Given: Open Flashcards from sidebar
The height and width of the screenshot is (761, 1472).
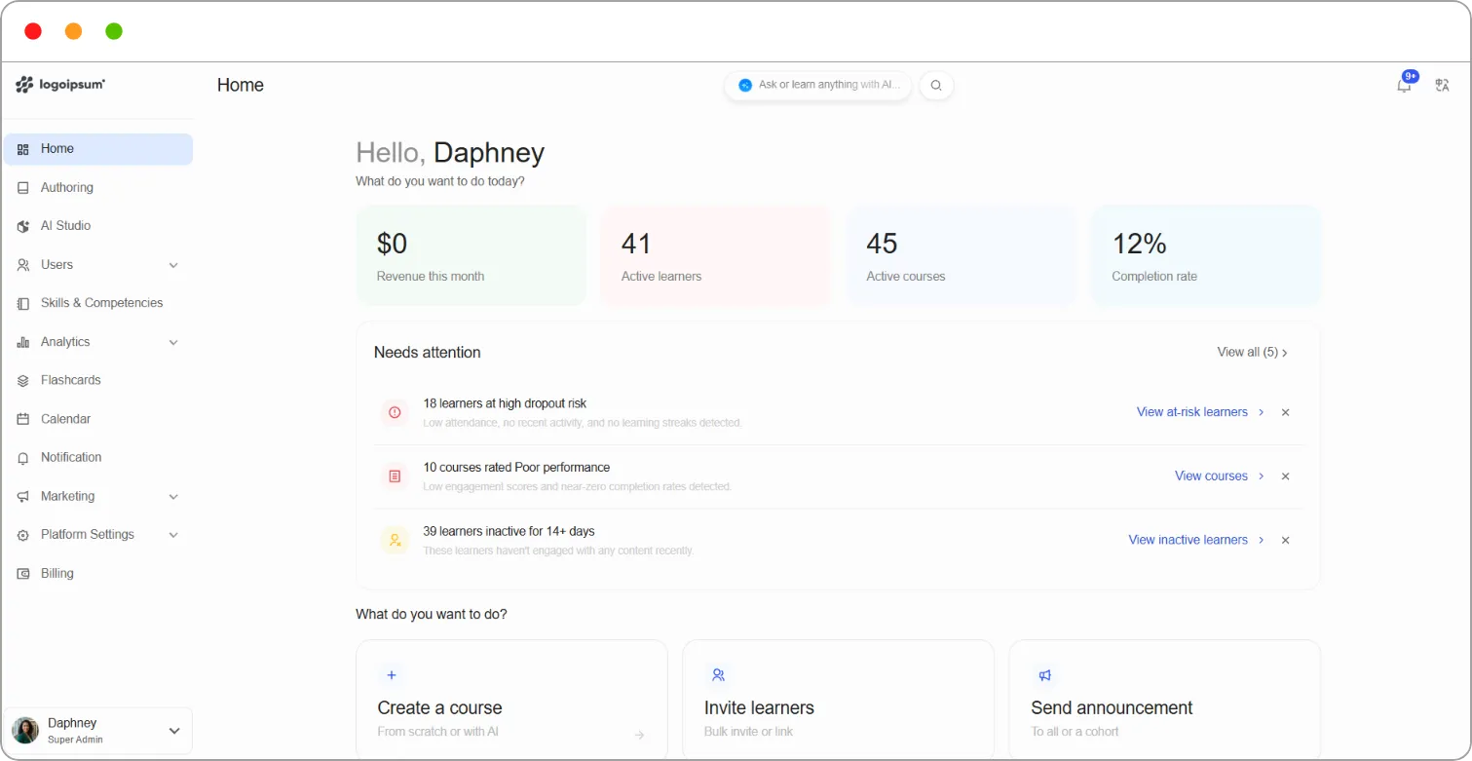Looking at the screenshot, I should [98, 380].
